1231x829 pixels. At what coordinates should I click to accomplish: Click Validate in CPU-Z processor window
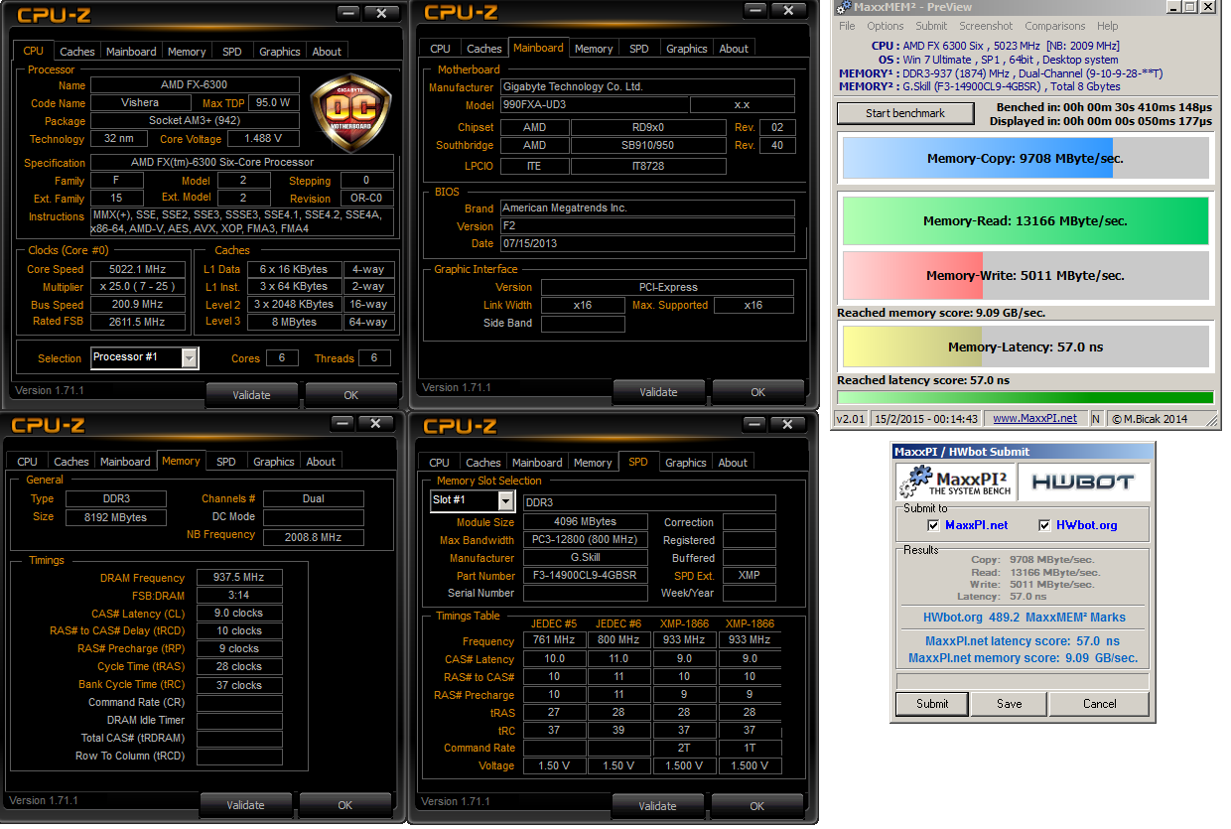[x=251, y=394]
